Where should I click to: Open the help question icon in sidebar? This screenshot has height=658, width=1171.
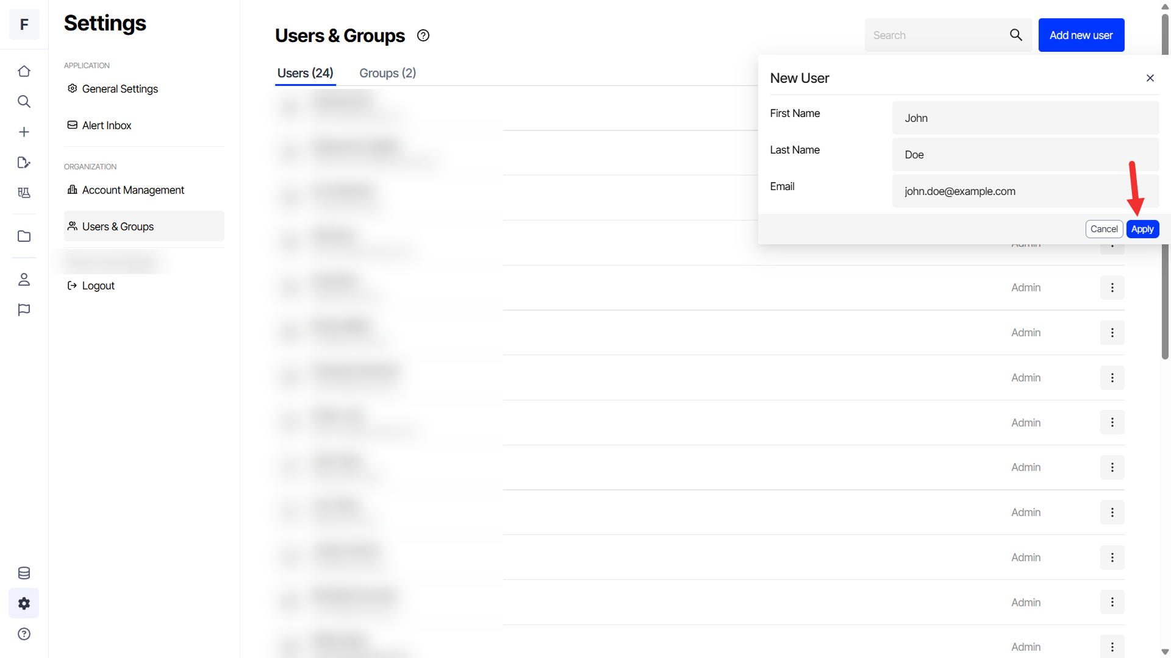(24, 634)
